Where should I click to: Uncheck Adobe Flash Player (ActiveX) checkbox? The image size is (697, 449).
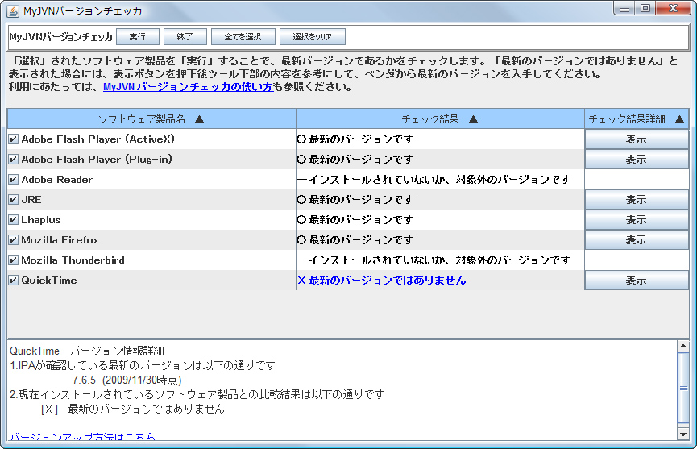pyautogui.click(x=14, y=139)
